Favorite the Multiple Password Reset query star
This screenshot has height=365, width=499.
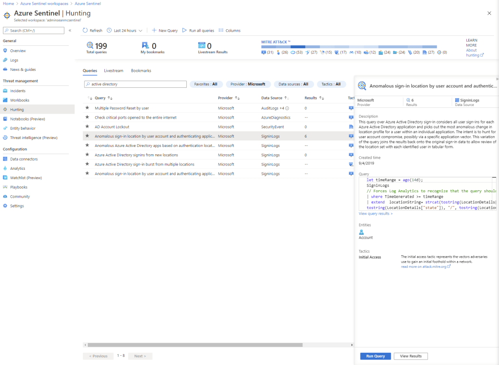tap(87, 108)
